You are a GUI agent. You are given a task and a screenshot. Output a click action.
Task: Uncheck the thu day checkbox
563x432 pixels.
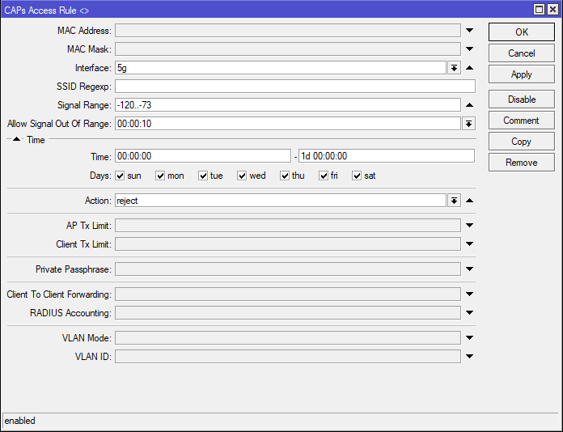[x=285, y=176]
